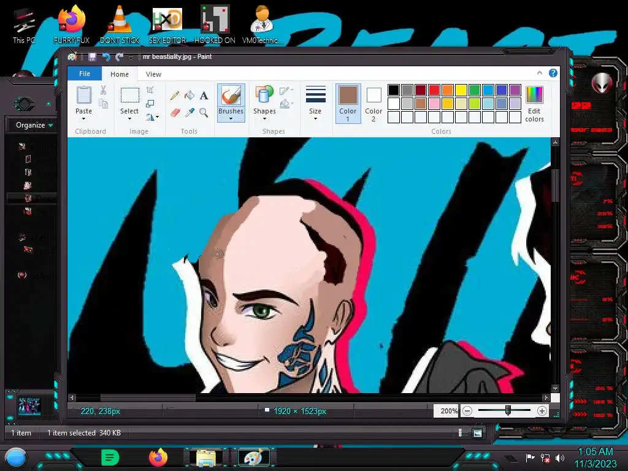The width and height of the screenshot is (628, 471).
Task: Open Brushes dropdown arrow
Action: coord(231,118)
